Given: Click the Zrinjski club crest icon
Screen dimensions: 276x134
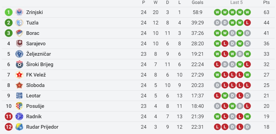Looking at the screenshot, I should pos(19,12).
